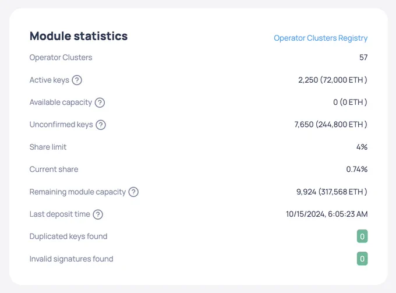
Task: Click the green Invalid signatures found badge
Action: [362, 259]
